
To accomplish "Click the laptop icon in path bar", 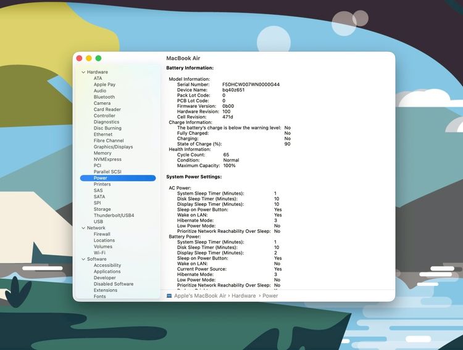I will [x=169, y=296].
